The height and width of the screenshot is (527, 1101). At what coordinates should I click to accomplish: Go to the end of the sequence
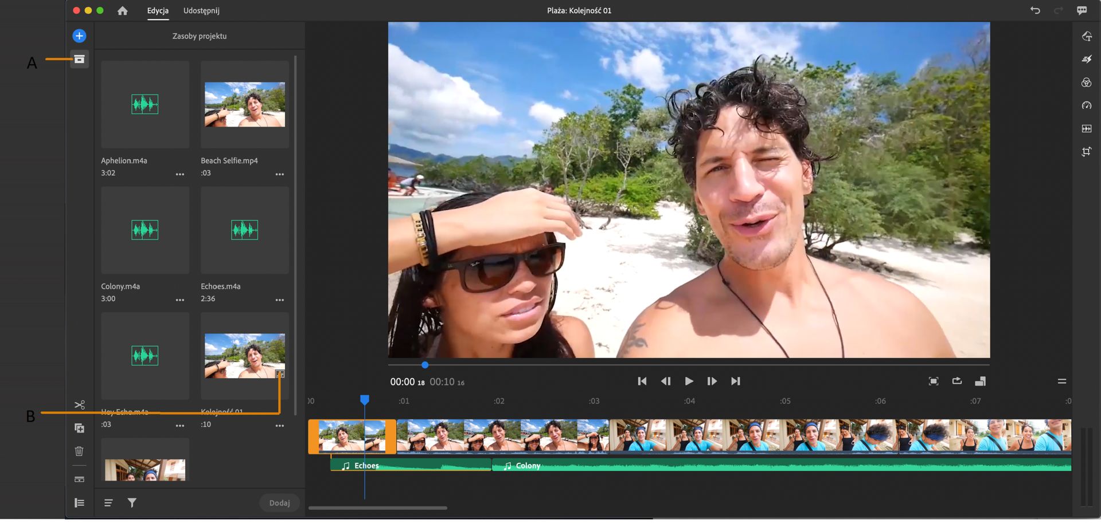click(736, 381)
